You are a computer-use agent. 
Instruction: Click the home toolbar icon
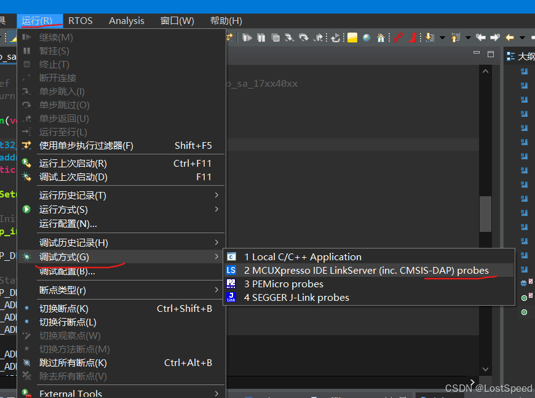[x=381, y=38]
